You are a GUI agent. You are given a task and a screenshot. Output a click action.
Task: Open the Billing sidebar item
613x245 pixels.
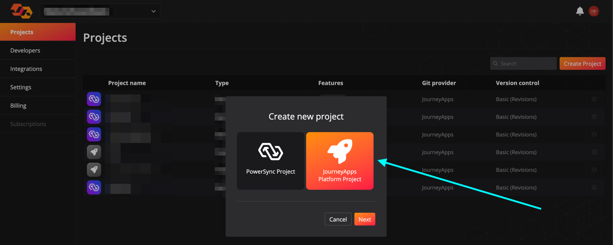click(x=38, y=106)
